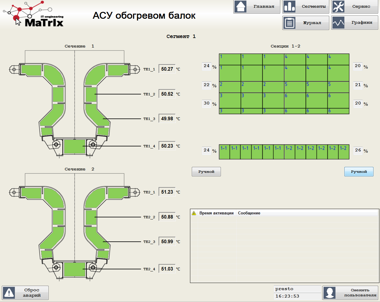
Task: Click the Сервис wrench tools icon
Action: click(x=338, y=7)
